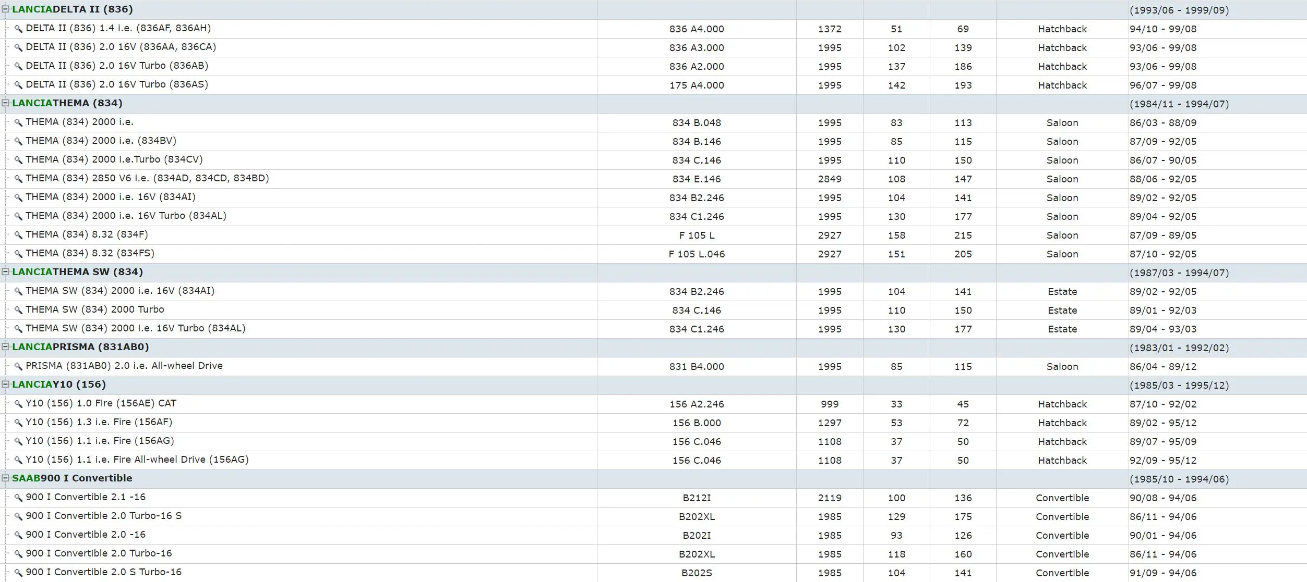The width and height of the screenshot is (1307, 582).
Task: Select THEMA SW 2000 i.e. 16V Turbo (834AL) row
Action: tap(653, 329)
